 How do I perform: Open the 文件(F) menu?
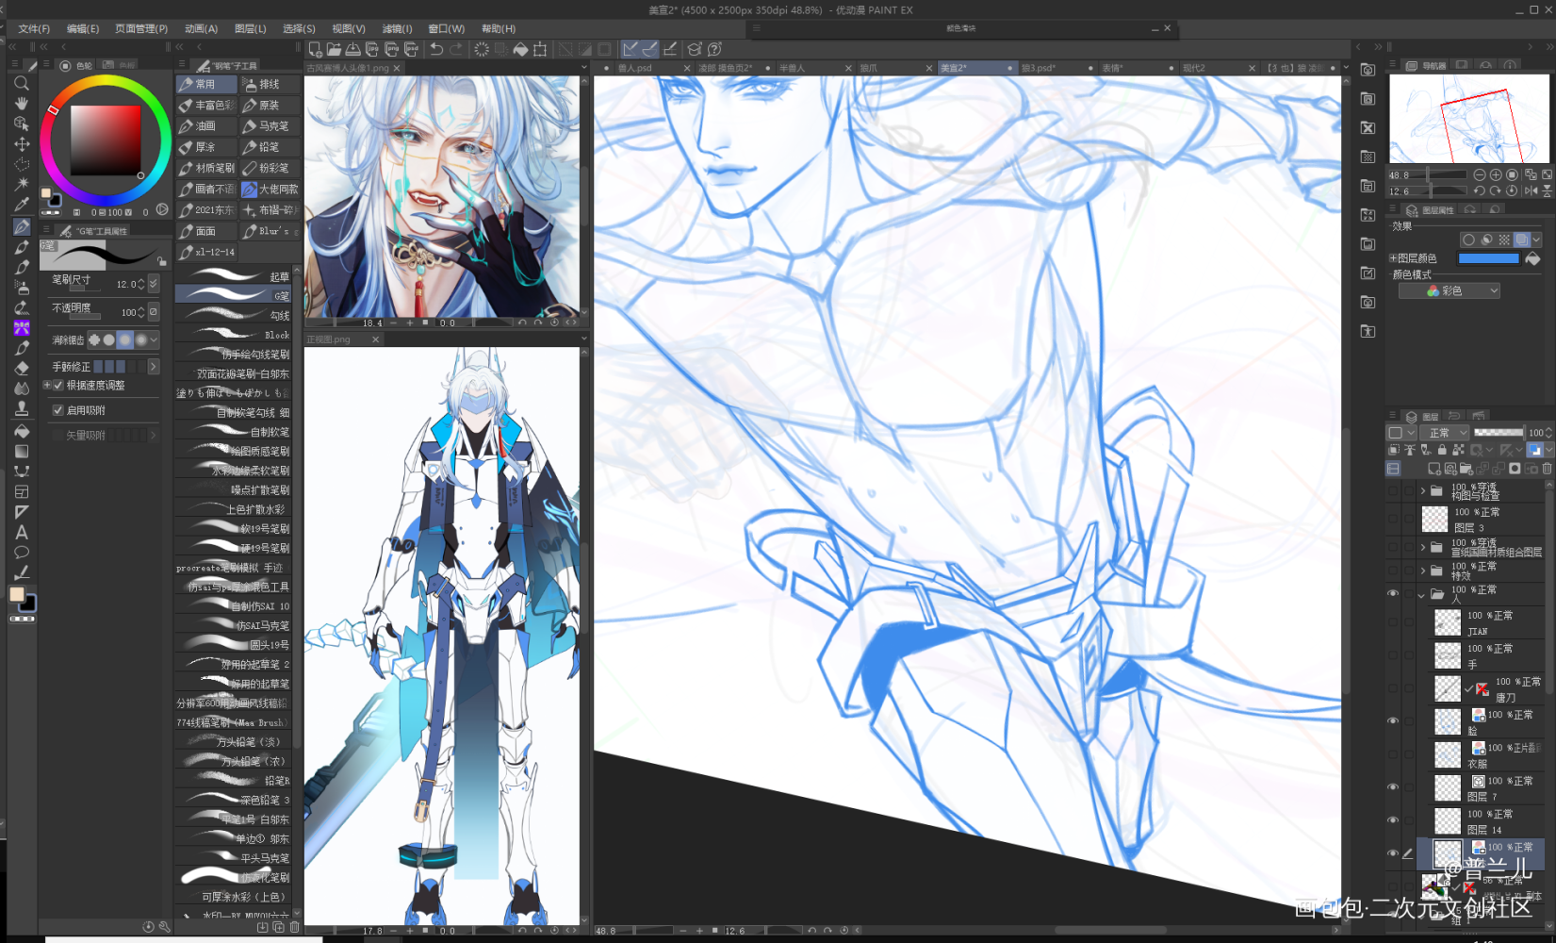34,29
